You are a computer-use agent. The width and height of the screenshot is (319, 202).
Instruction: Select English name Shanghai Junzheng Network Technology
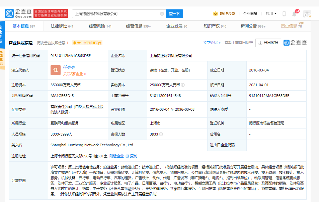click(92, 145)
